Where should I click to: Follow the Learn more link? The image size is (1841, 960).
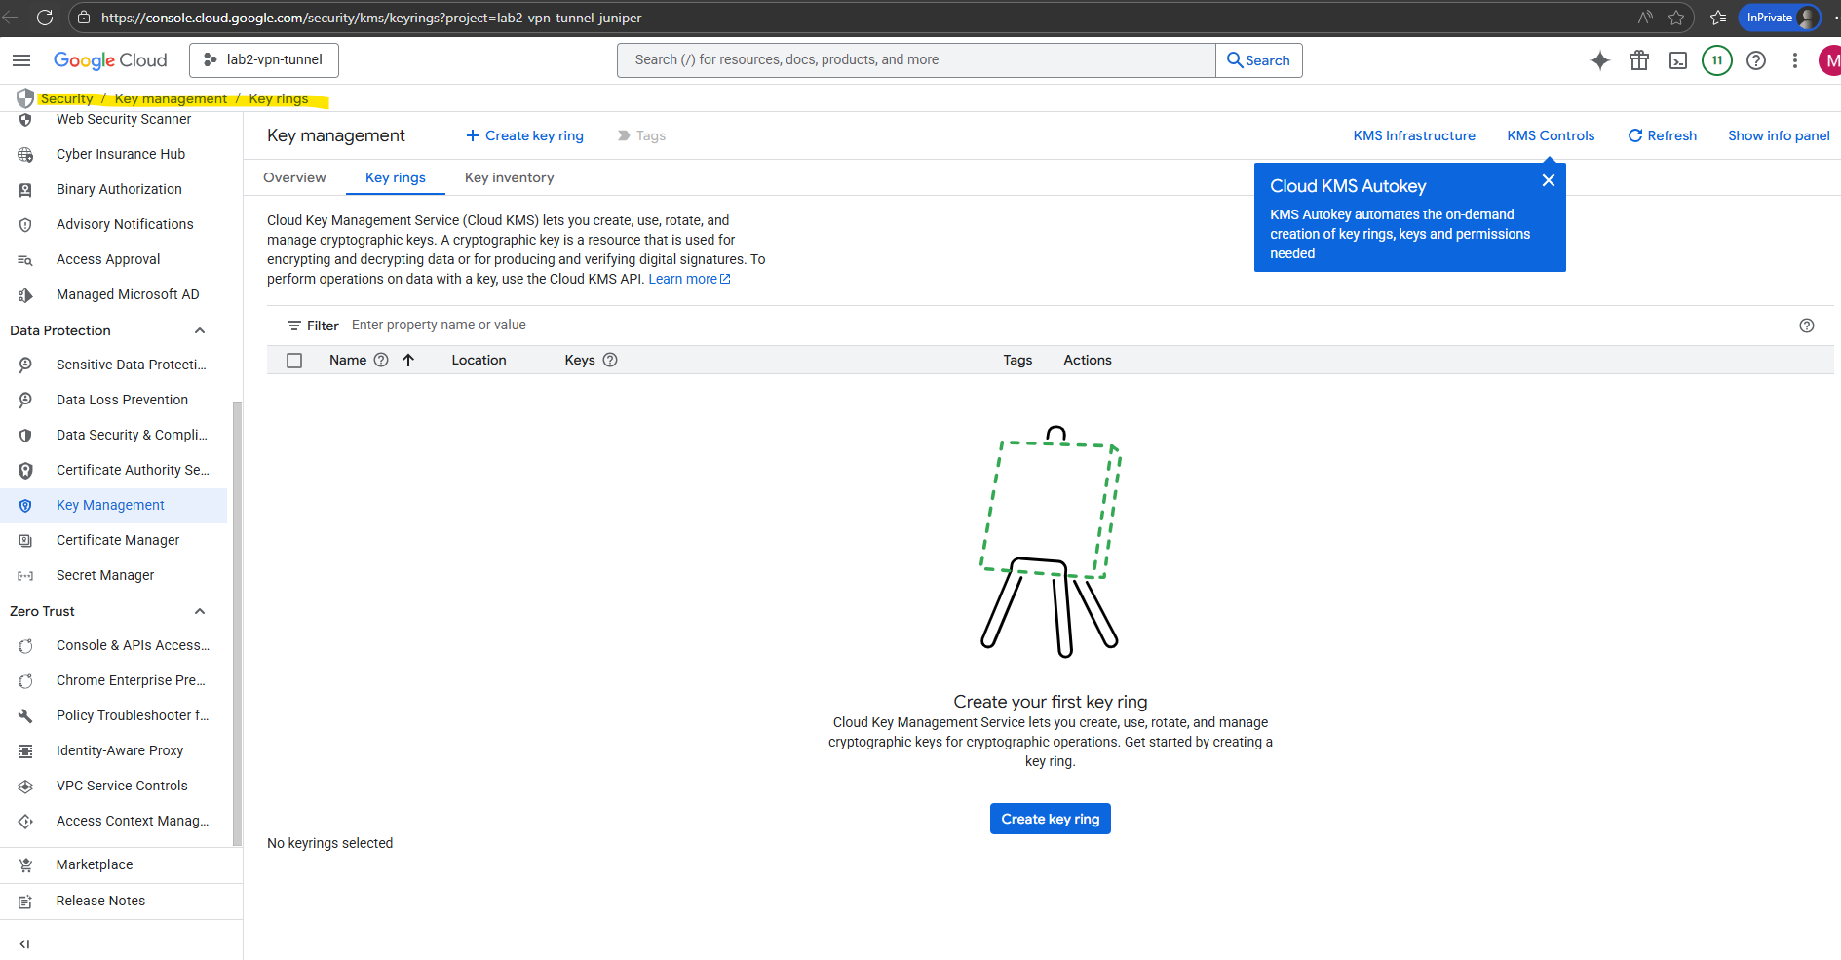click(689, 279)
